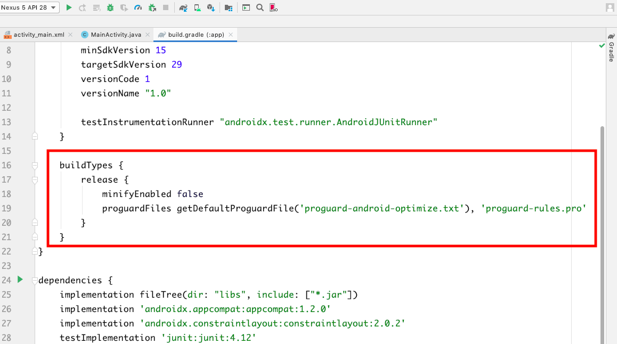The height and width of the screenshot is (344, 617).
Task: Click the minifyEnabled false value
Action: [190, 194]
